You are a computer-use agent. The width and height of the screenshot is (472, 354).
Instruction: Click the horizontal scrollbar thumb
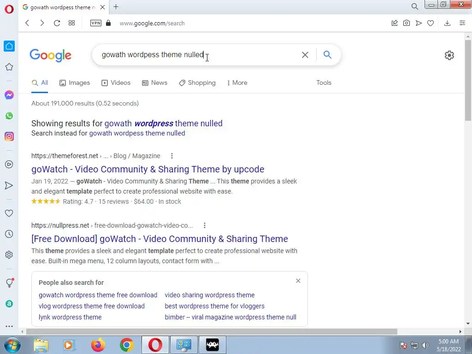tap(212, 332)
